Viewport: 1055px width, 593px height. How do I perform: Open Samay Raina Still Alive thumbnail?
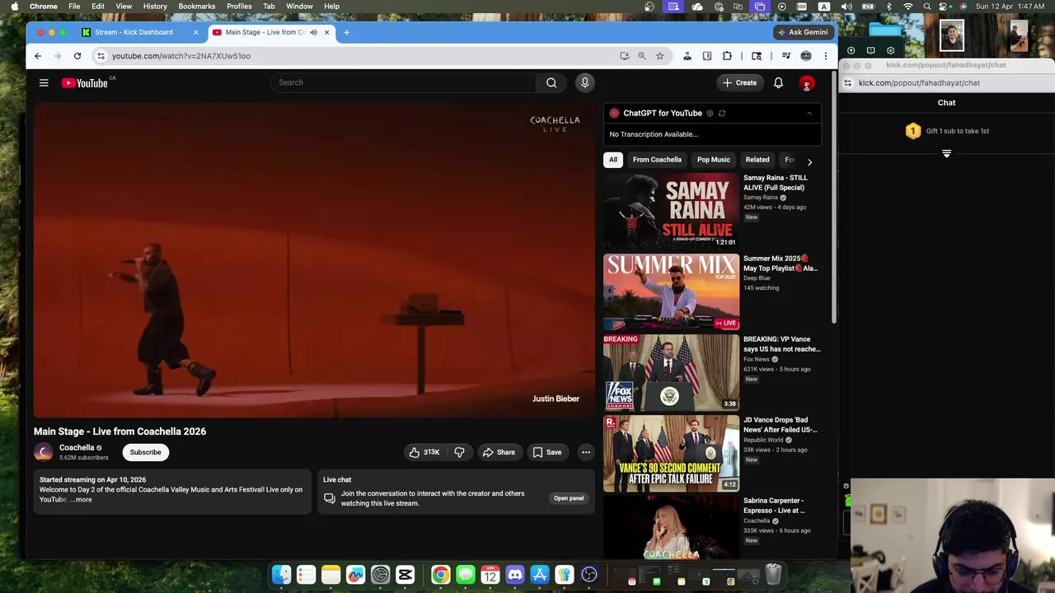tap(671, 210)
